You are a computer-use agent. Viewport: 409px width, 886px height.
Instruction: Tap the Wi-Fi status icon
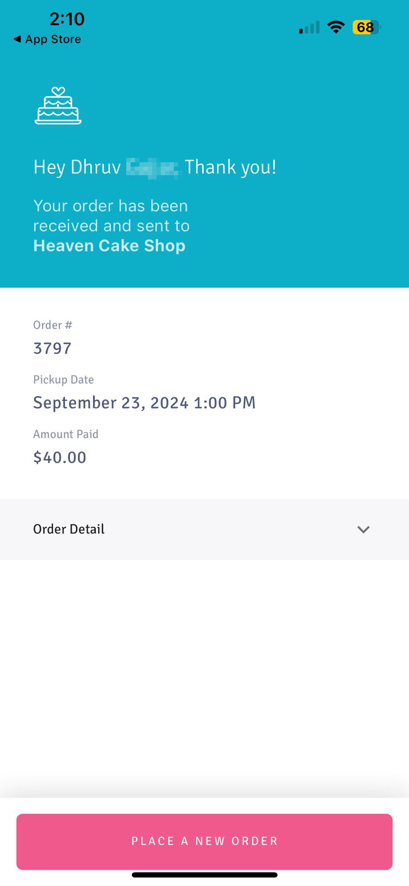pyautogui.click(x=336, y=27)
